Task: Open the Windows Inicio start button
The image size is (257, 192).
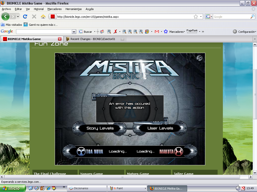Action: [x=13, y=188]
